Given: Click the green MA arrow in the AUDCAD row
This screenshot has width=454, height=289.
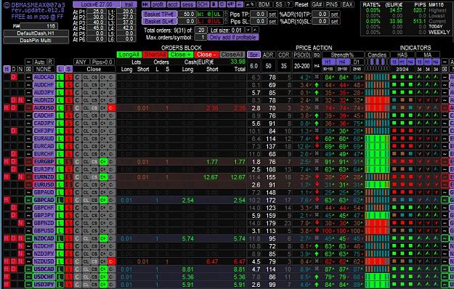Looking at the screenshot, I should [420, 77].
